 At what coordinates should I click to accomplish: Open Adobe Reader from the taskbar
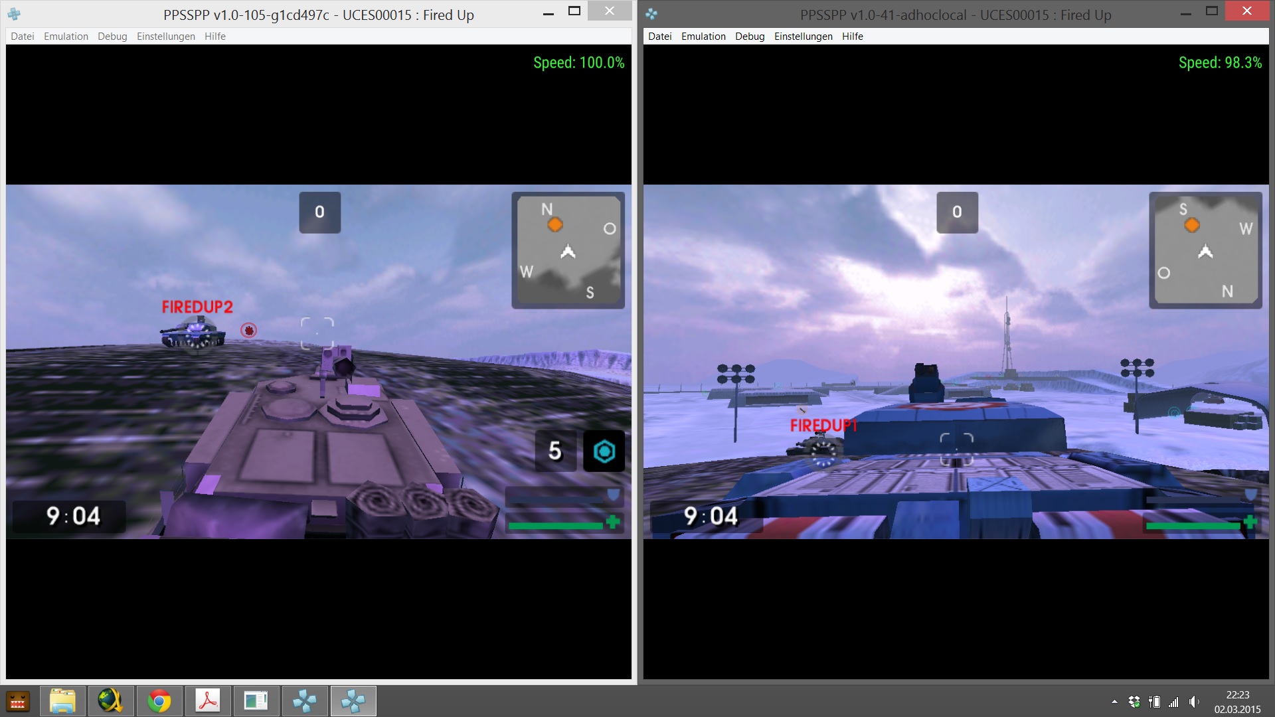(208, 701)
